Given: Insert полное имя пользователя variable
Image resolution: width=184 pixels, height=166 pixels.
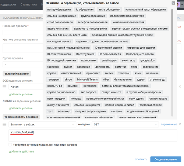Looking at the screenshot, I should [x=127, y=16].
